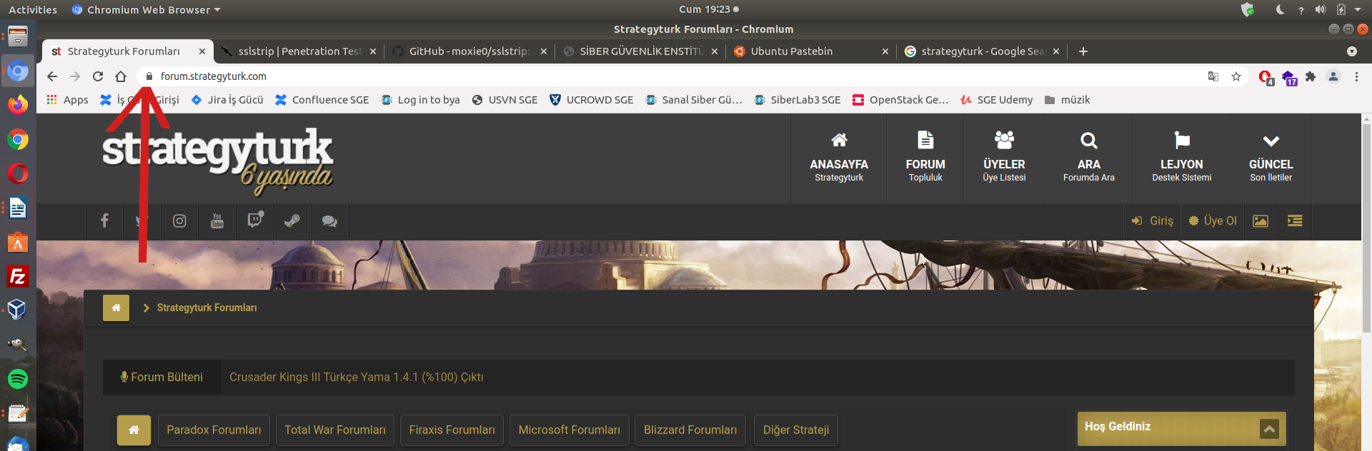The image size is (1372, 451).
Task: Switch to the SİBER GÜVENLİK ENSTİTÜ tab
Action: pyautogui.click(x=640, y=51)
